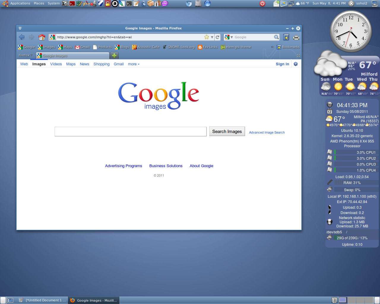Switch to Google Web search
Viewport: 380px width, 304px height.
24,64
